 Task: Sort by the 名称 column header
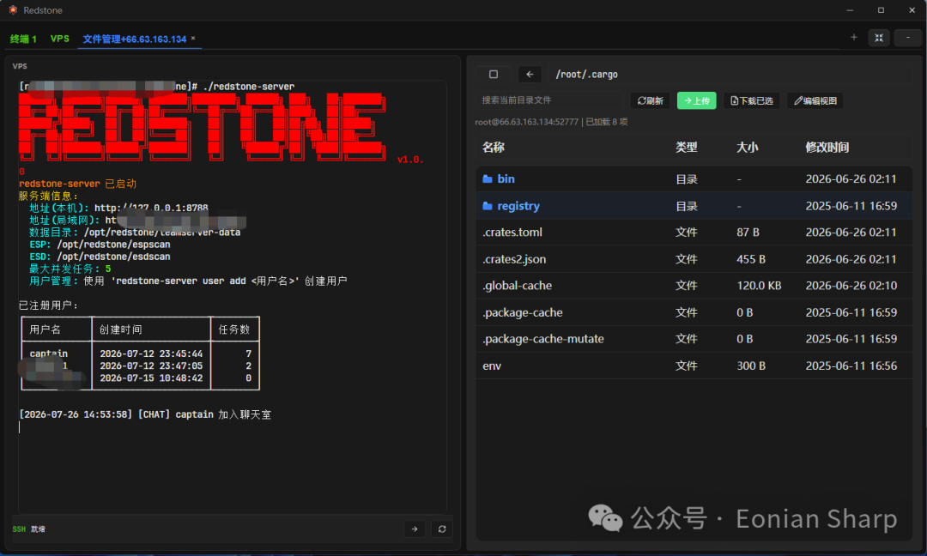tap(493, 147)
